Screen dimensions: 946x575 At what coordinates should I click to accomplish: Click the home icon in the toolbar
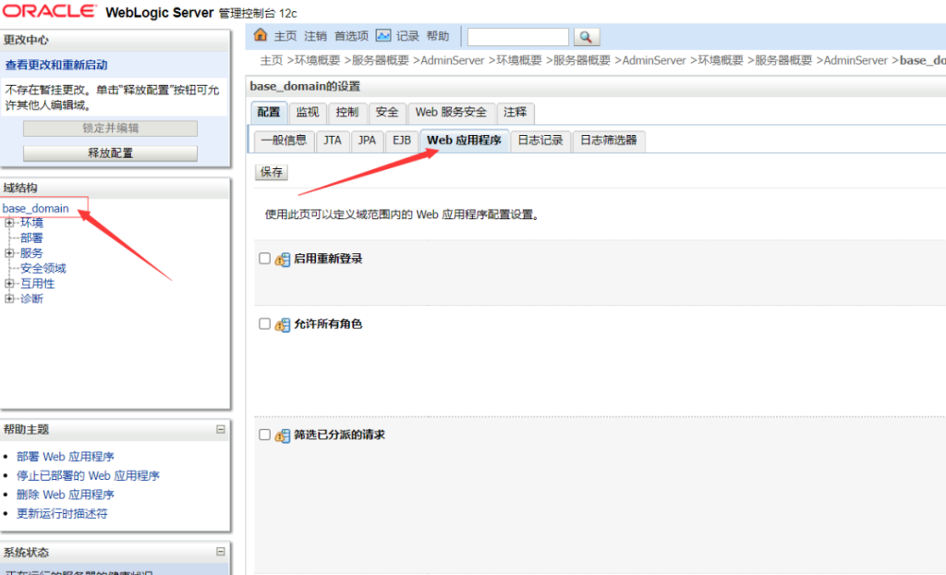(x=261, y=36)
